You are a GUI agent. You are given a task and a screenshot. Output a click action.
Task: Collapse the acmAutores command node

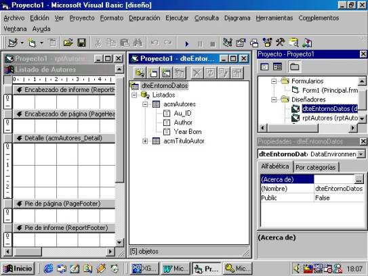click(x=145, y=104)
